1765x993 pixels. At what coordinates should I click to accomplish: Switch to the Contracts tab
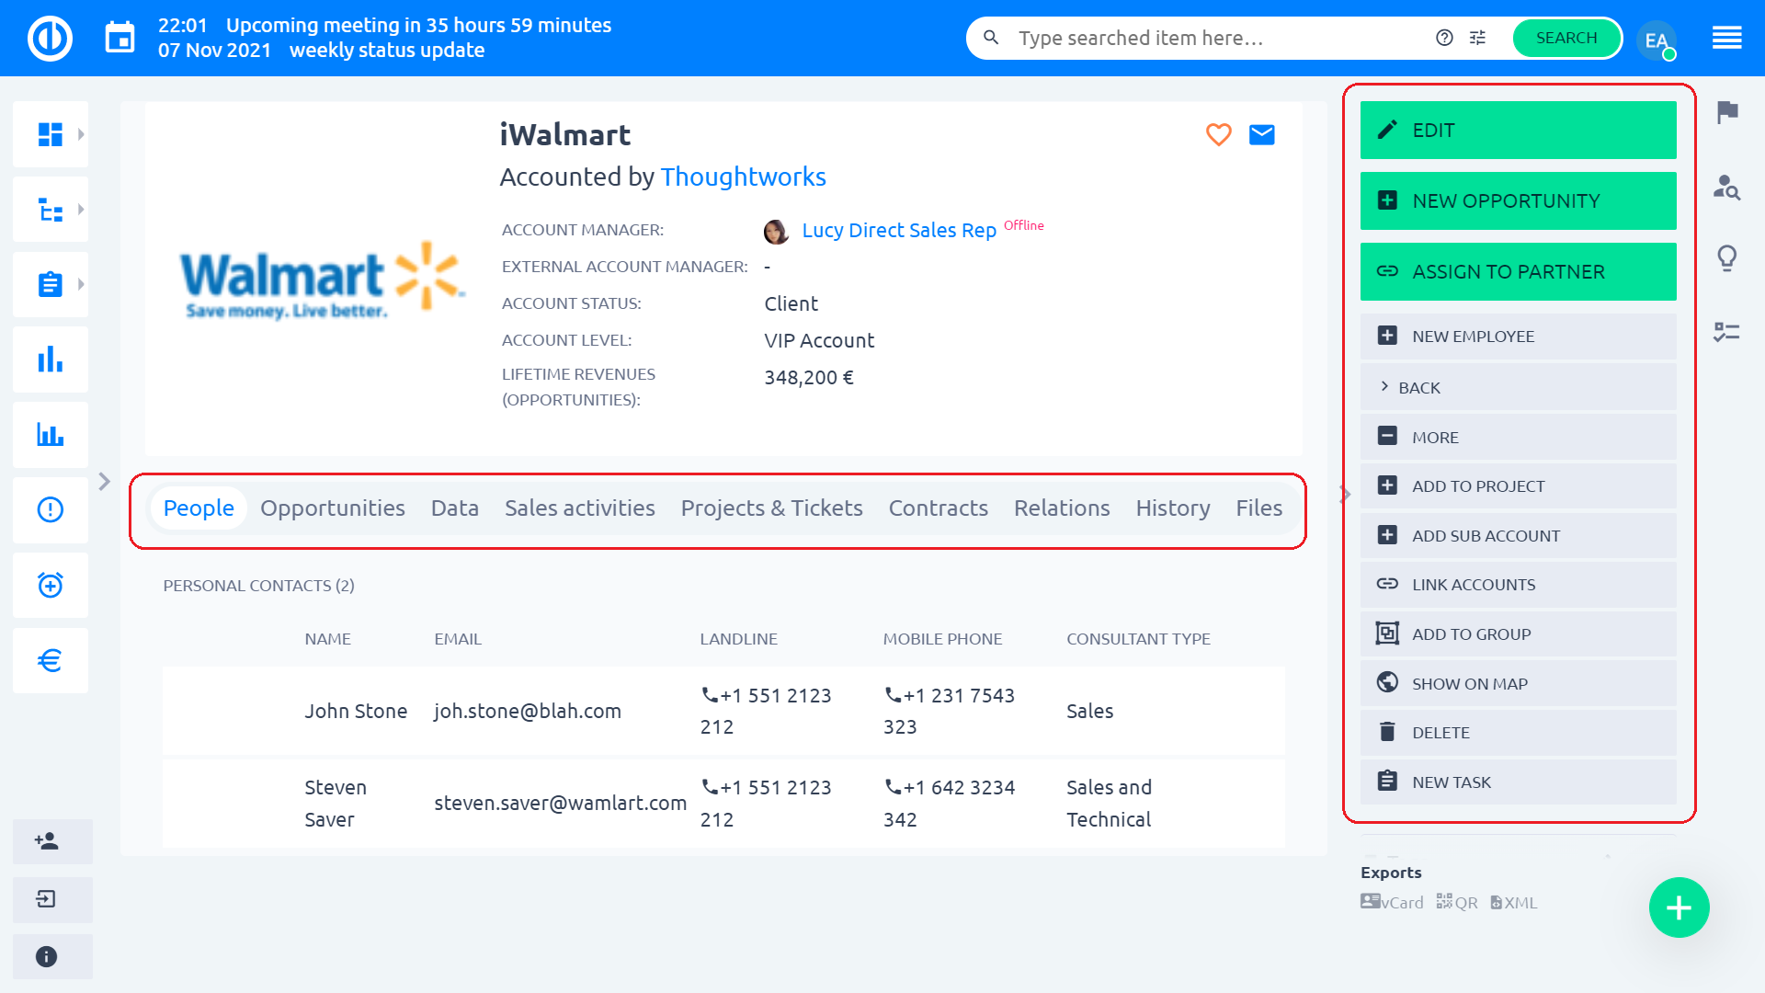[938, 508]
